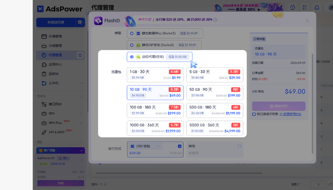
Task: Close the FlashID purchase dialog
Action: pyautogui.click(x=307, y=21)
